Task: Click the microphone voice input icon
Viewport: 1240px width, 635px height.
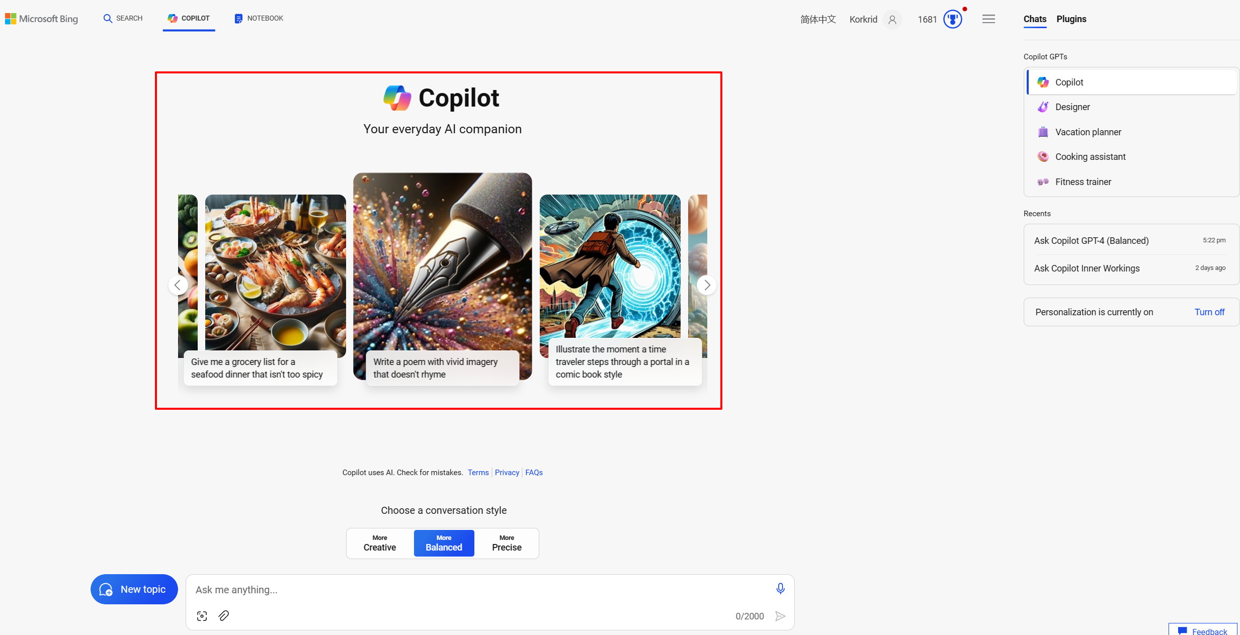Action: (780, 589)
